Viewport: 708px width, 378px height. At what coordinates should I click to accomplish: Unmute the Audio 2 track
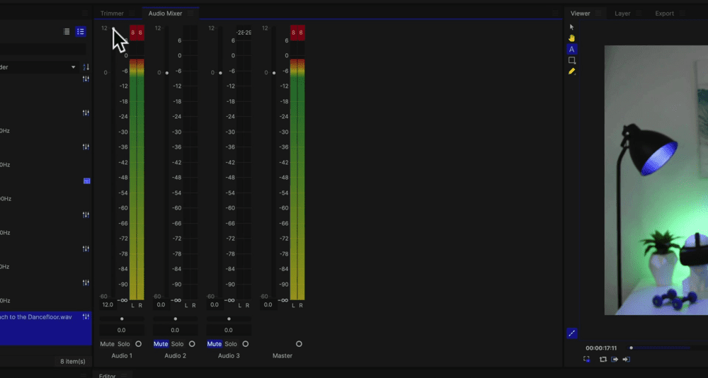pos(161,344)
